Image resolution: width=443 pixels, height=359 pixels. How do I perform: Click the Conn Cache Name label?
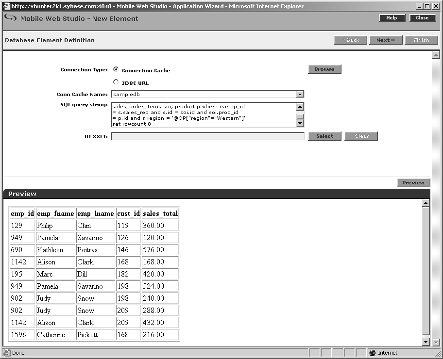click(82, 95)
